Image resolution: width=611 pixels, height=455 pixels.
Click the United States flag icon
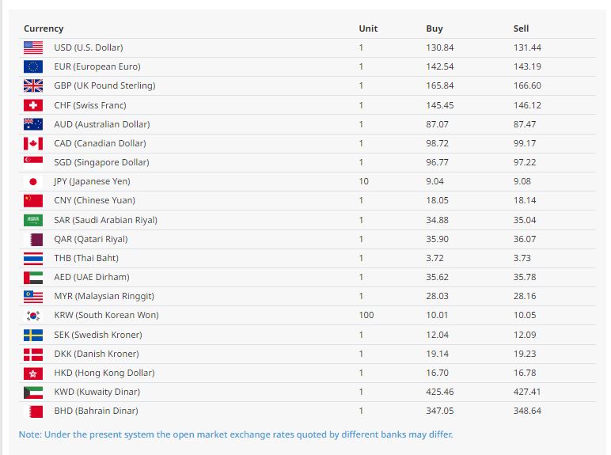(x=33, y=47)
